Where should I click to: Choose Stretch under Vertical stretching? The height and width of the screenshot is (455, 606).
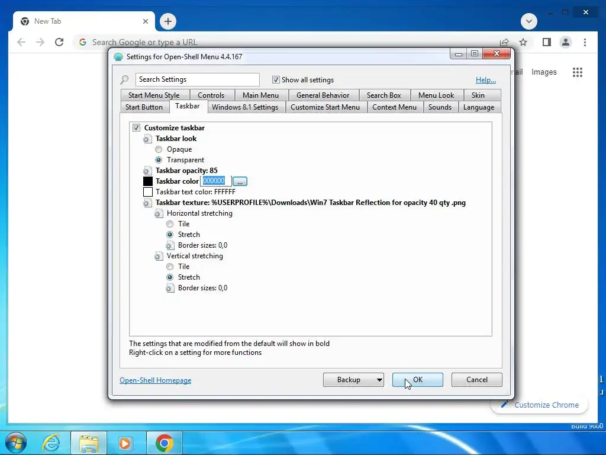pos(170,277)
